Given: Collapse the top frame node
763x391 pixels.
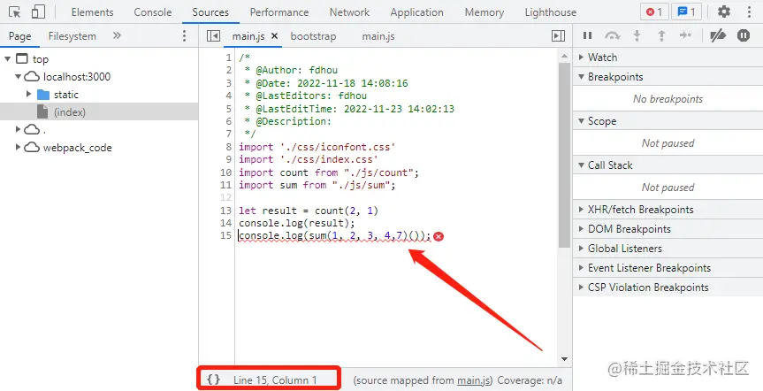Looking at the screenshot, I should (7, 59).
